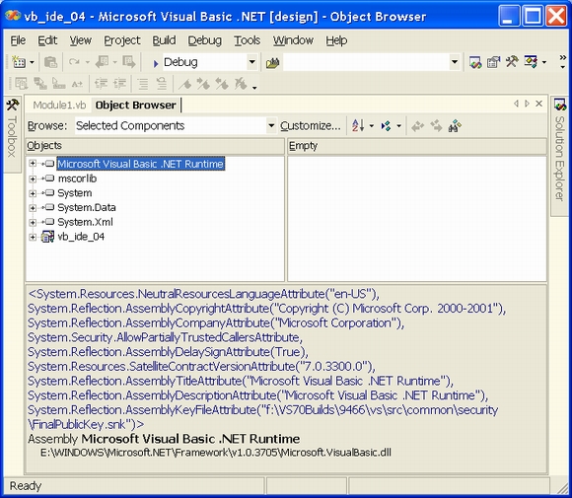
Task: Open Solution Explorer from toolbar icon
Action: [x=475, y=62]
